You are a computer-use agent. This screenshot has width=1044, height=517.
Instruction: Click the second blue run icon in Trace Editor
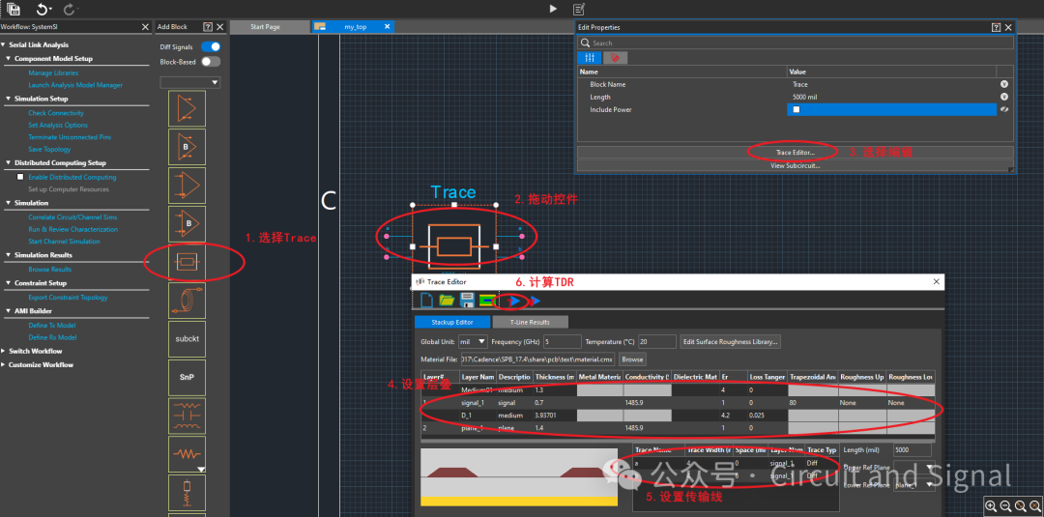[x=534, y=302]
